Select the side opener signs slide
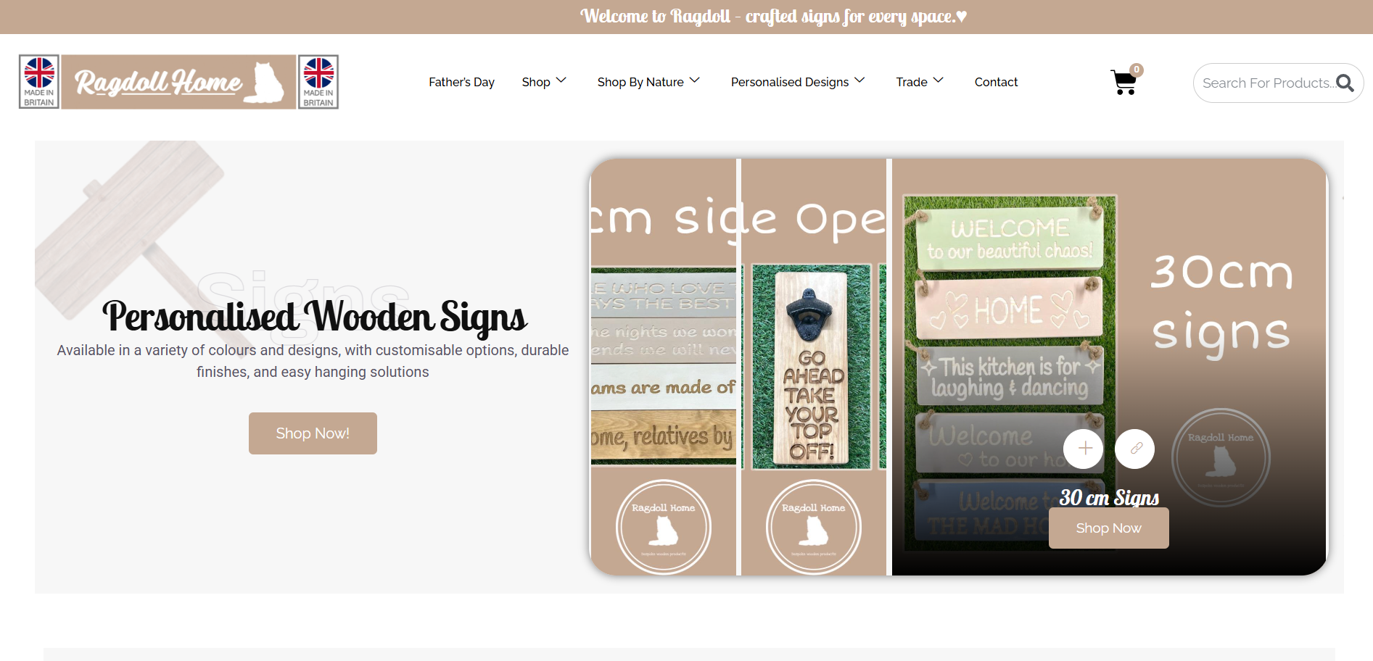The height and width of the screenshot is (661, 1373). pyautogui.click(x=663, y=367)
